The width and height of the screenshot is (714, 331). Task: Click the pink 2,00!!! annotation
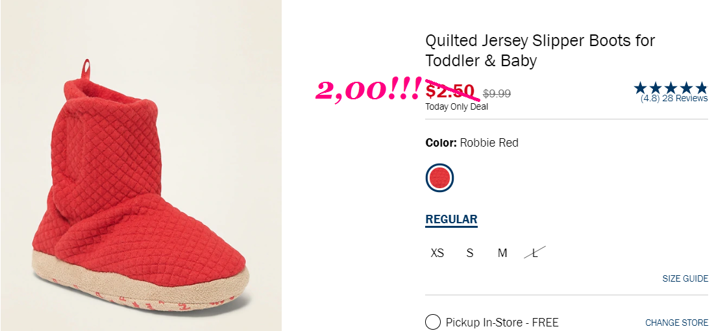point(369,91)
